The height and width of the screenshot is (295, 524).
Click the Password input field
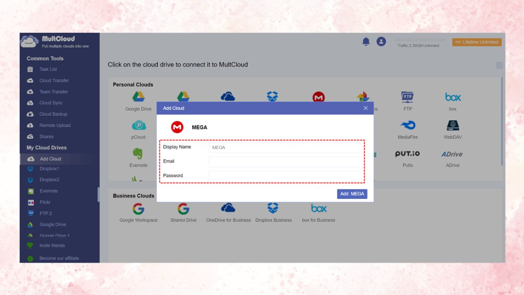[x=286, y=176]
